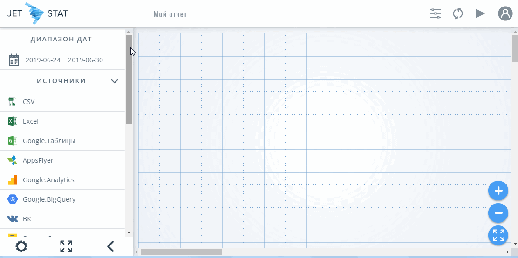
Task: Pick the AppsFlyer source
Action: 38,160
